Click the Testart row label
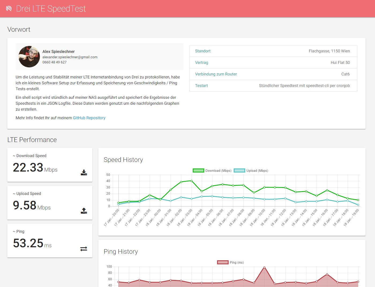Screen dimensions: 375x287 point(201,86)
